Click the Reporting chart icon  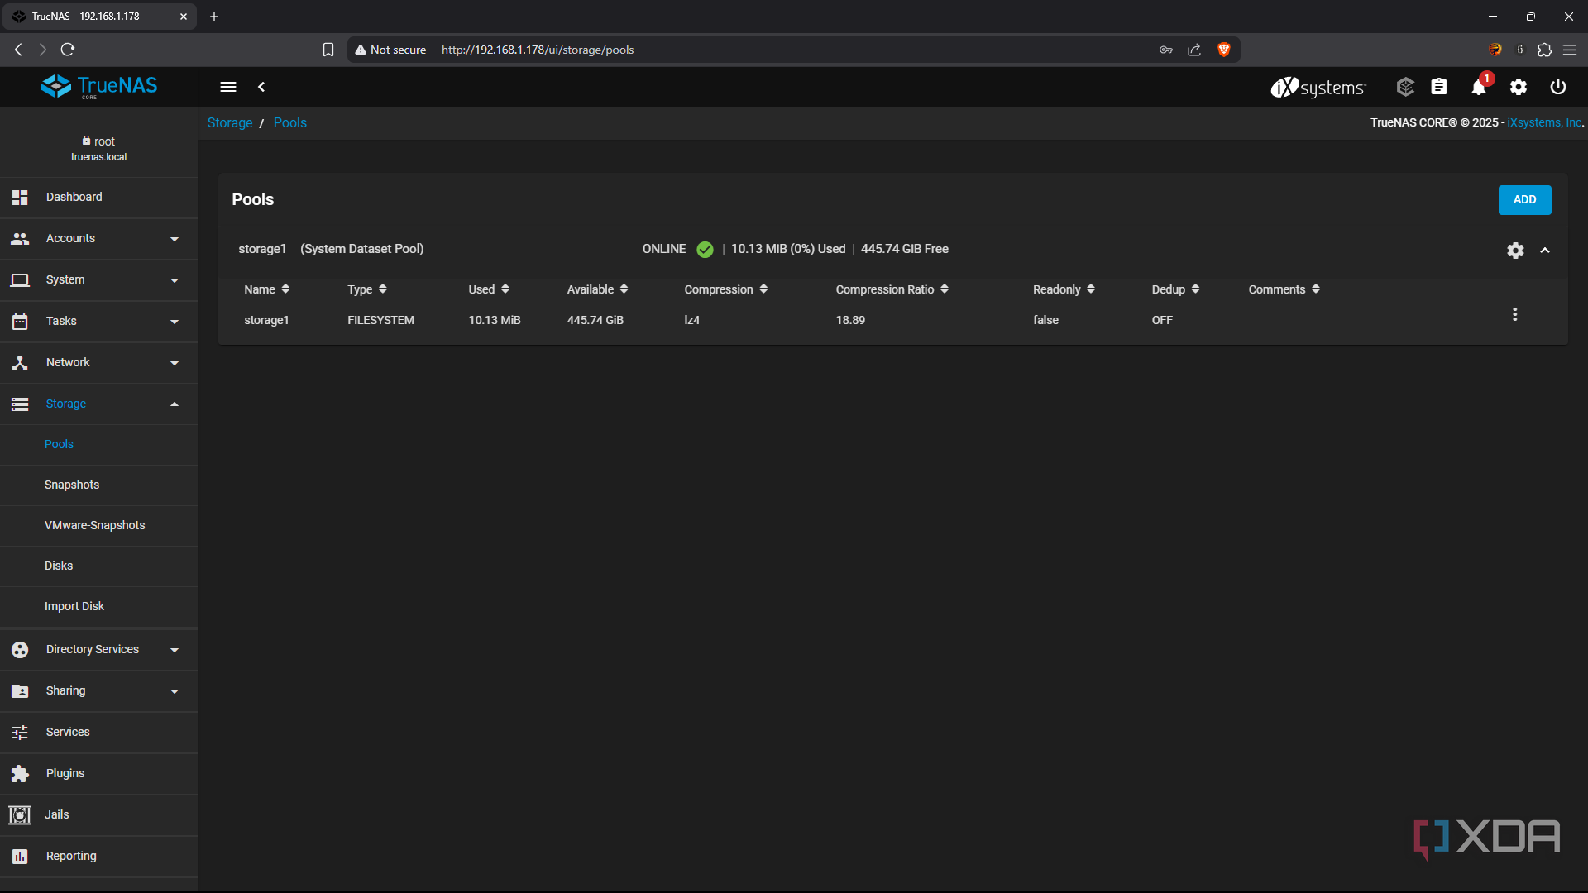pos(20,857)
